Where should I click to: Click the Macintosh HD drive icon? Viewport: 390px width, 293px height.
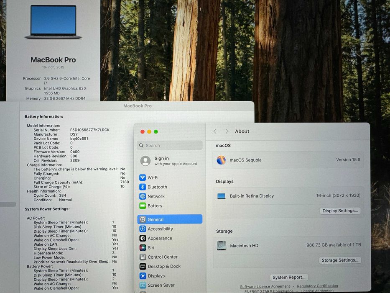pyautogui.click(x=222, y=245)
